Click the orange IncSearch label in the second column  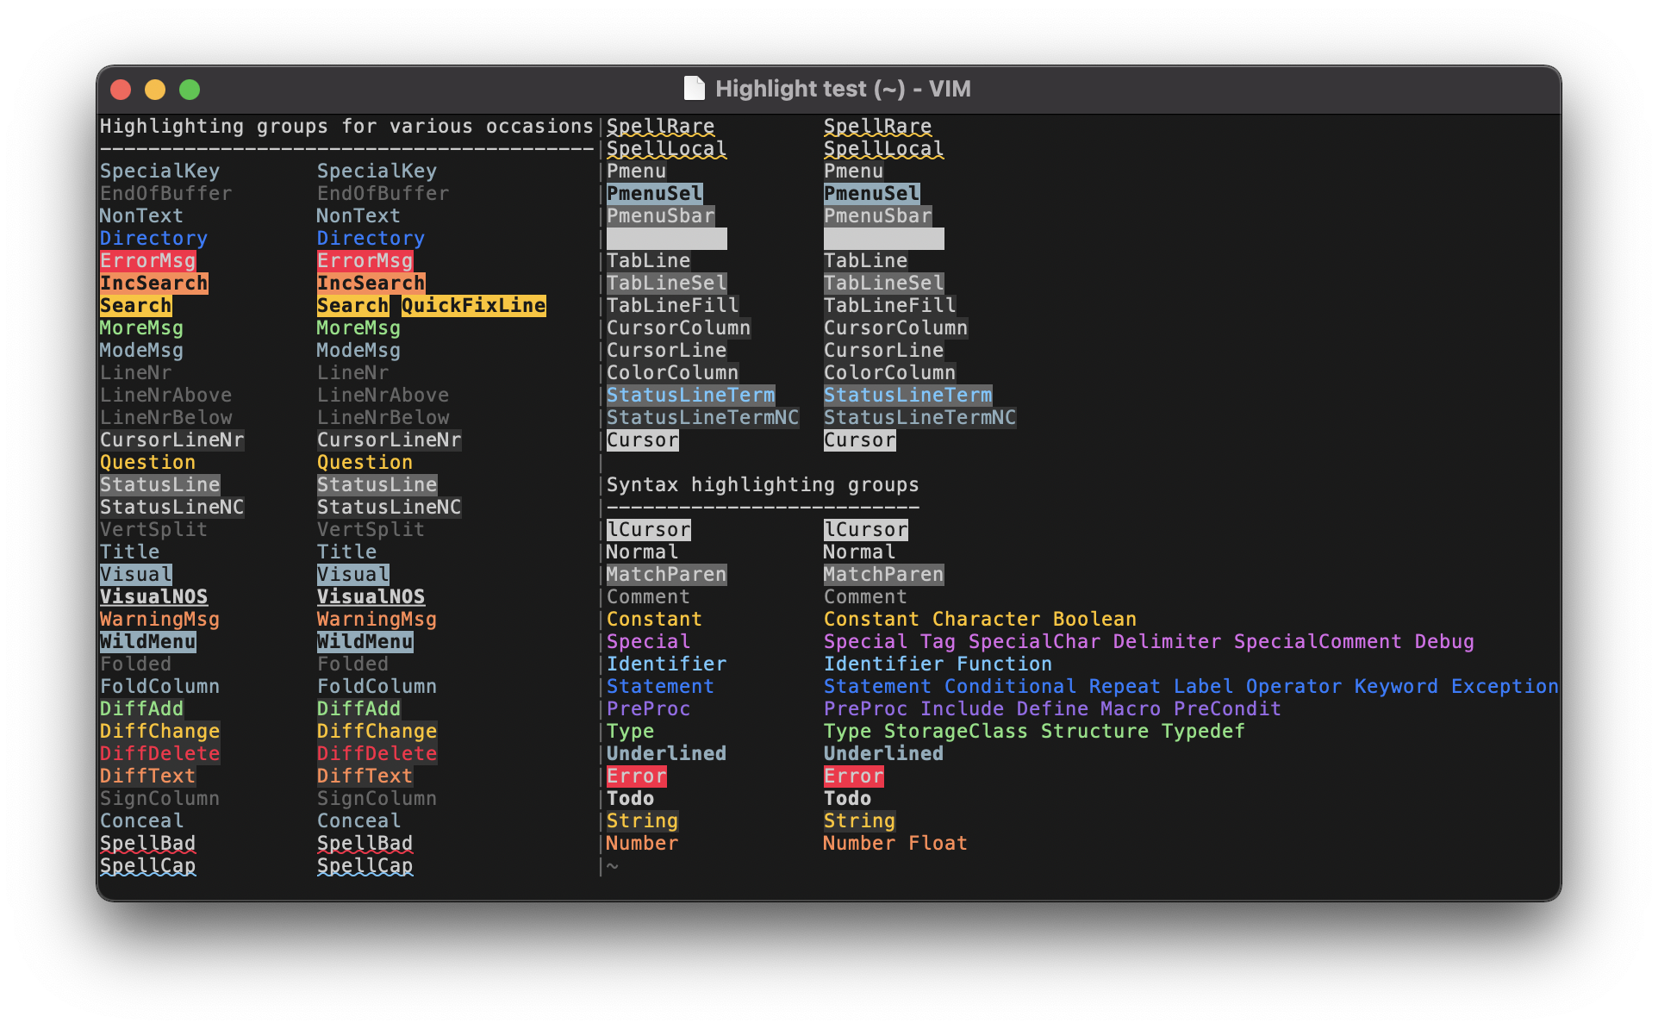tap(371, 284)
